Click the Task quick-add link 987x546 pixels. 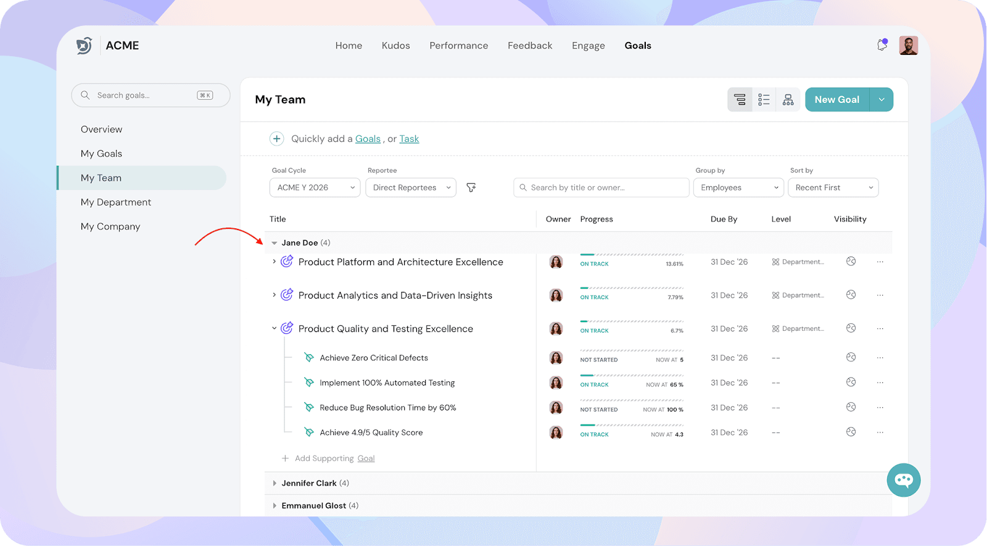click(x=409, y=139)
